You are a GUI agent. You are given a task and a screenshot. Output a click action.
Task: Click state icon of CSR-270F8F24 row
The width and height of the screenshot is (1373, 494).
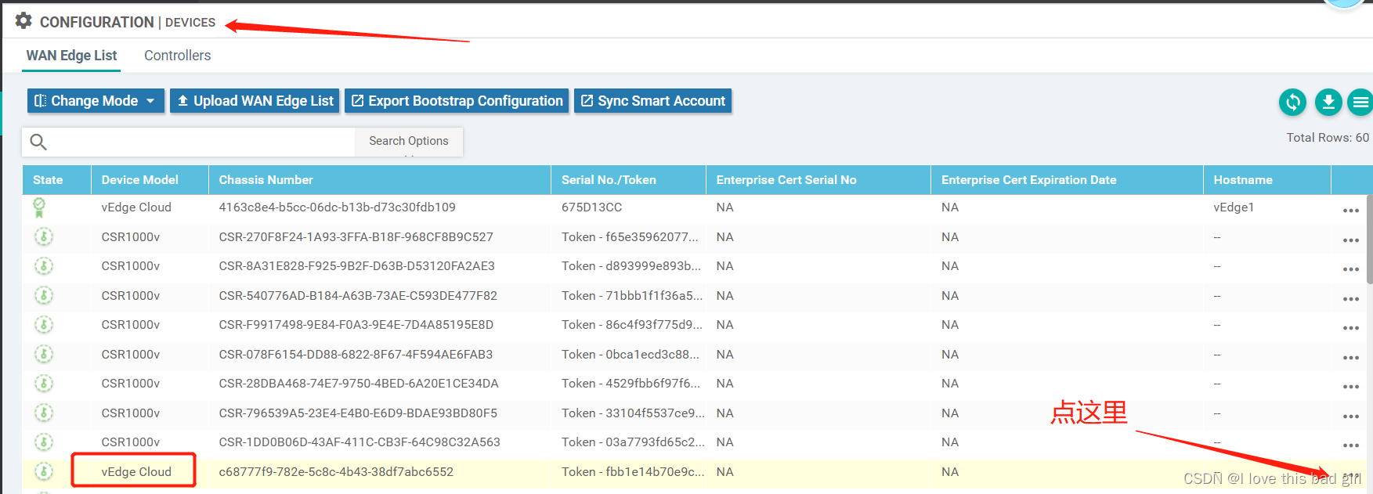point(44,236)
